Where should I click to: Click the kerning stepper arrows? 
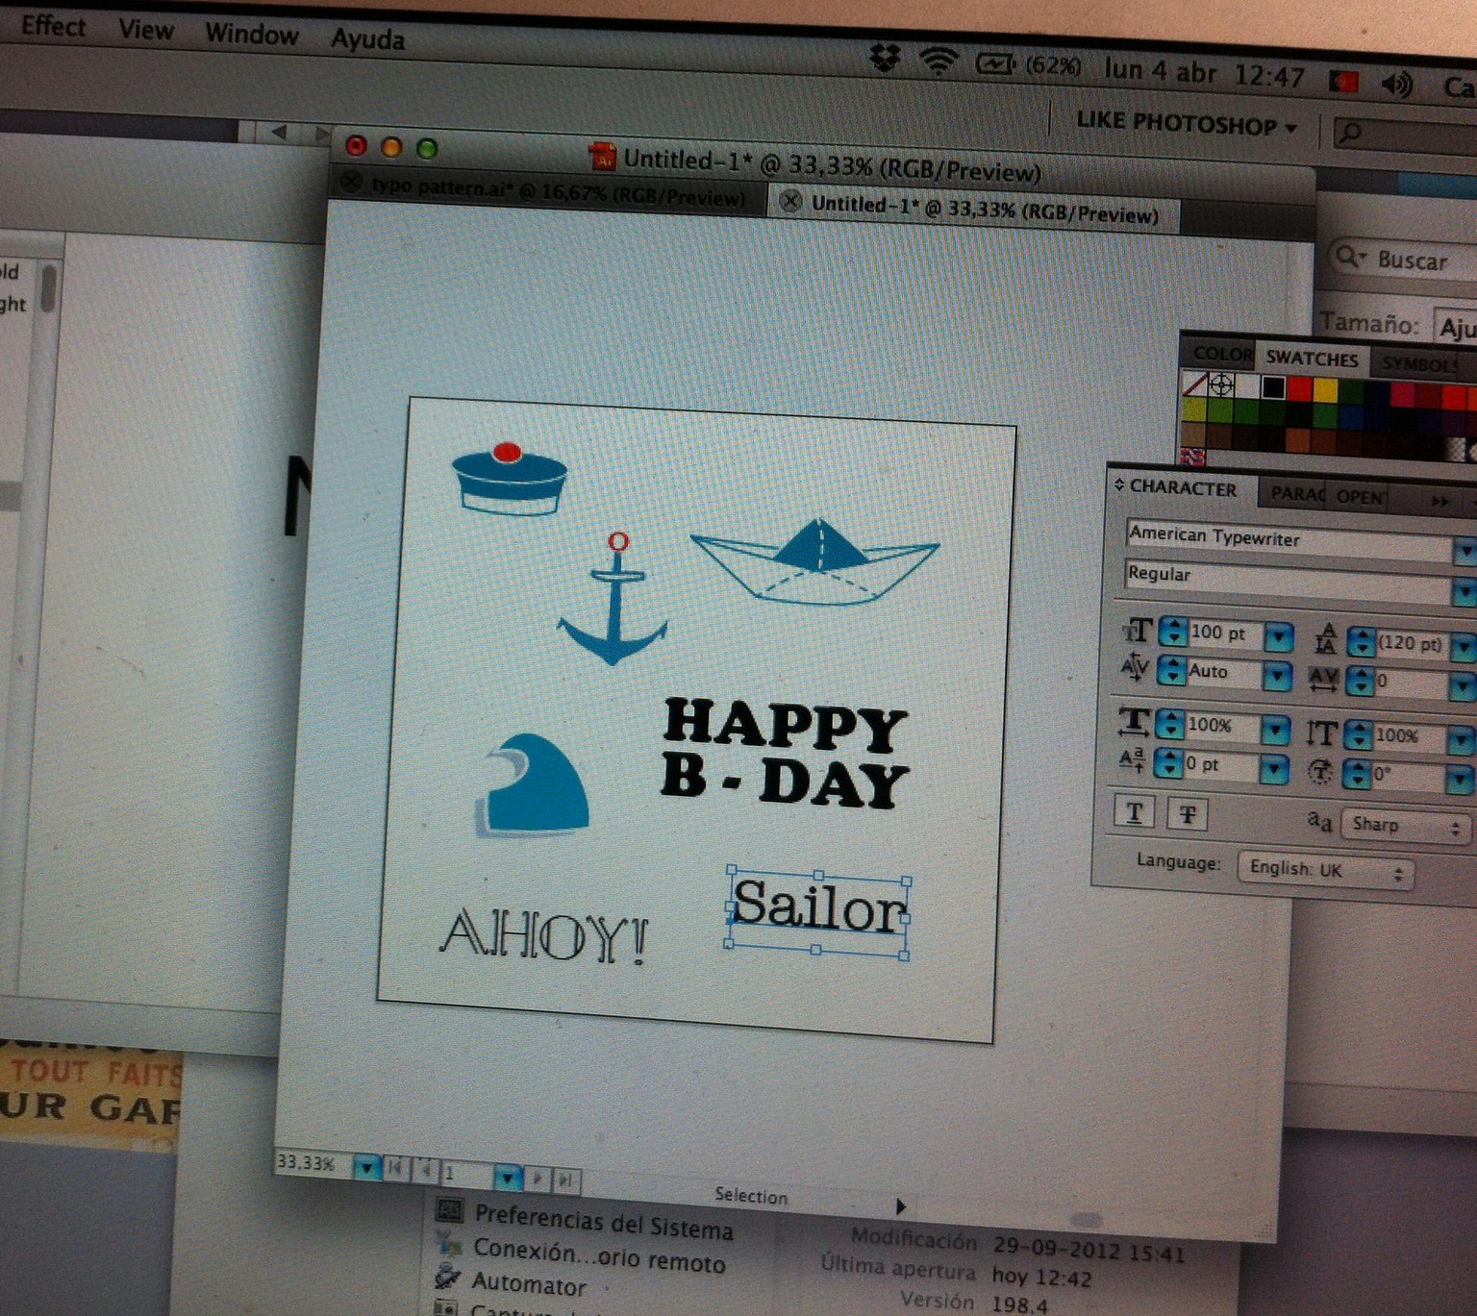1171,670
